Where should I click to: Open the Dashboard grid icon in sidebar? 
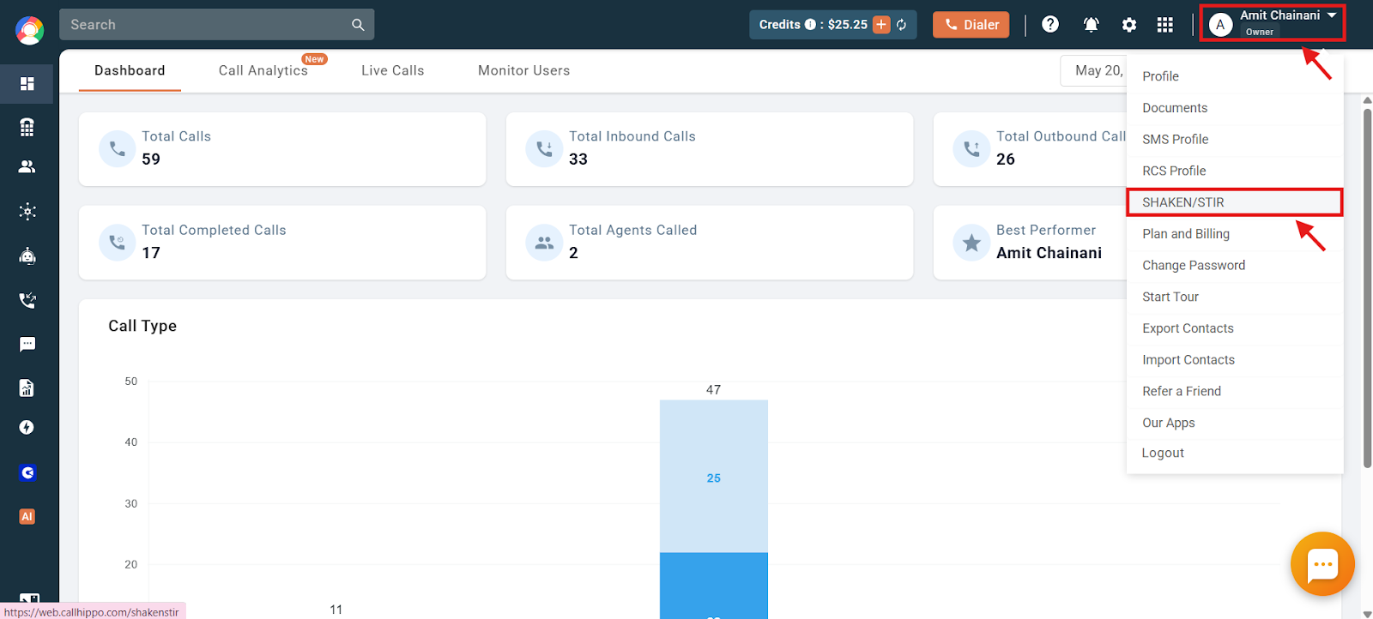pyautogui.click(x=27, y=84)
